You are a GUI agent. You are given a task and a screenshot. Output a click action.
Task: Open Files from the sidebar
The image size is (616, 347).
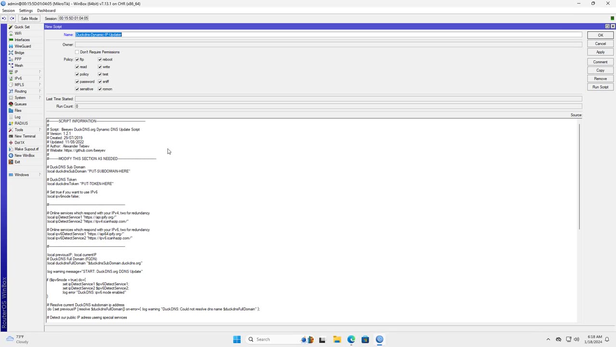tap(18, 110)
